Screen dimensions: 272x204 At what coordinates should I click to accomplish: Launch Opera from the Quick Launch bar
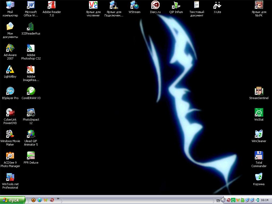coord(52,200)
